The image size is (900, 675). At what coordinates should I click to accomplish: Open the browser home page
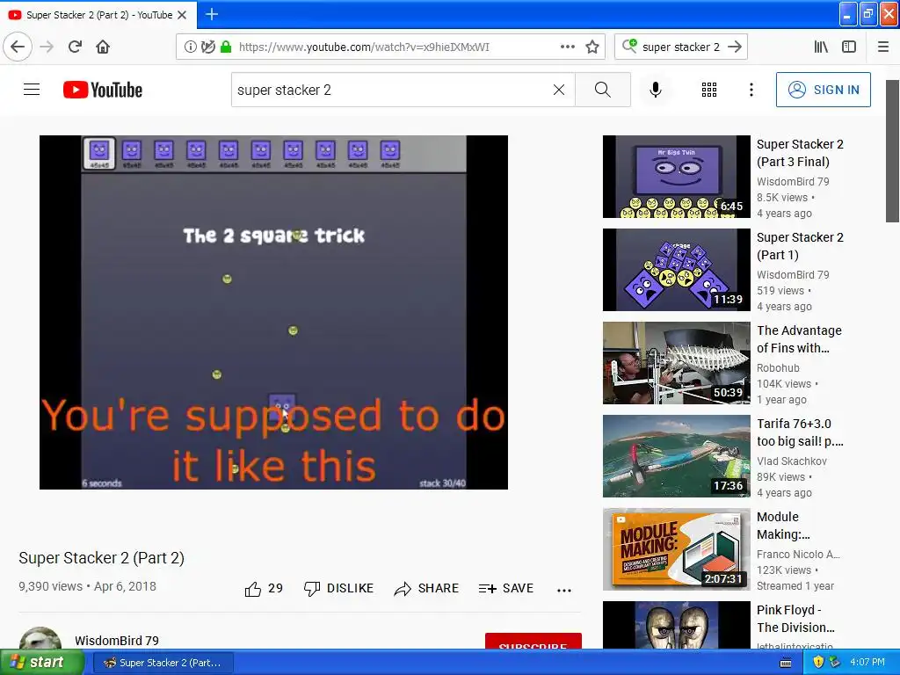click(103, 47)
